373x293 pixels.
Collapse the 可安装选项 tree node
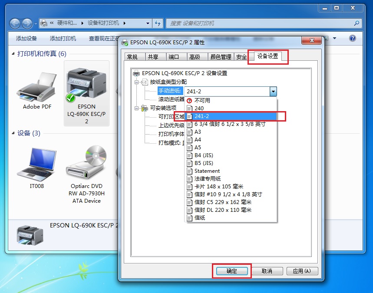(136, 108)
